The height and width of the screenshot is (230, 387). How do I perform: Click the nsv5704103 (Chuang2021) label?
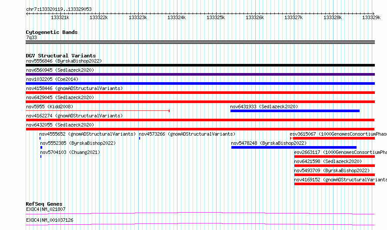[70, 152]
